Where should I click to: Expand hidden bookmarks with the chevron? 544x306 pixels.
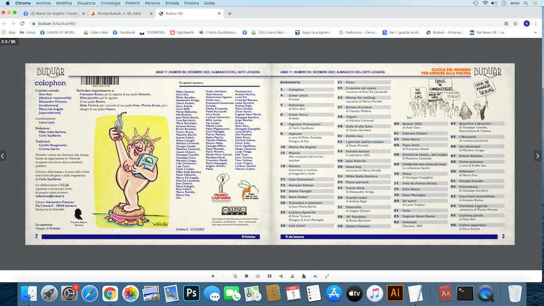(536, 32)
